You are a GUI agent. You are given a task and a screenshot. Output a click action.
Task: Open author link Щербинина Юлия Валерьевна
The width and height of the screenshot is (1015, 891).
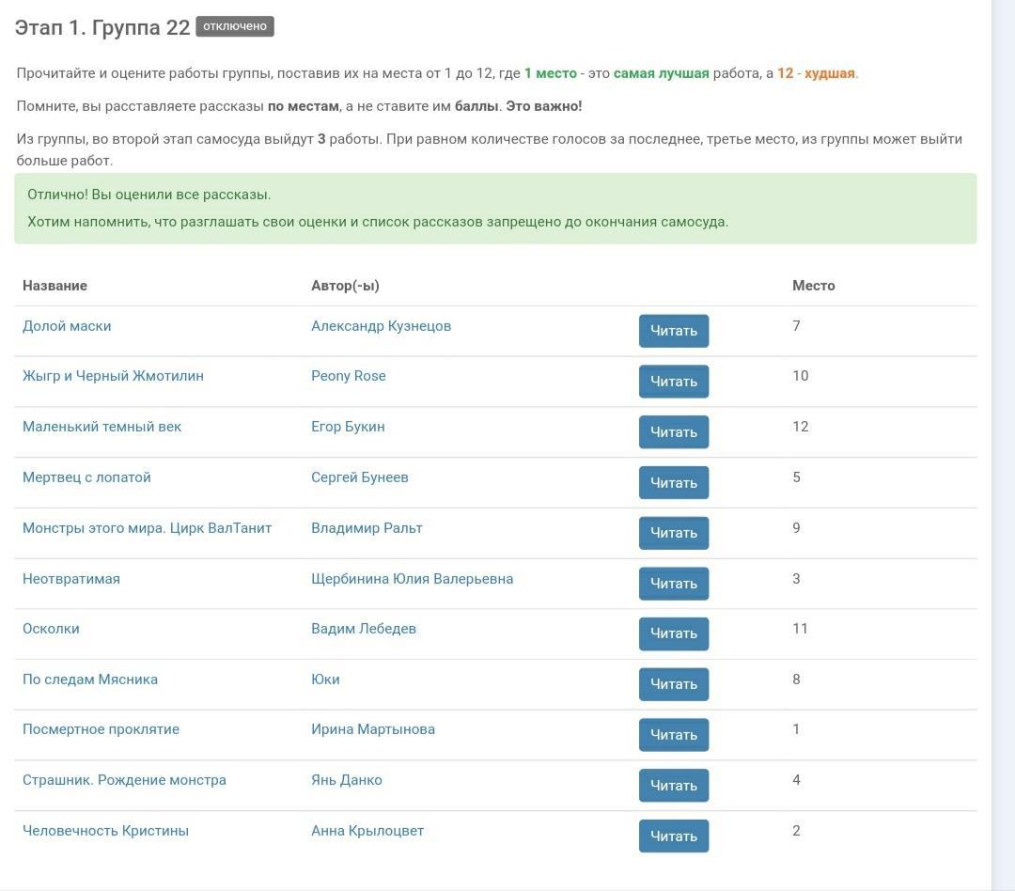coord(412,579)
